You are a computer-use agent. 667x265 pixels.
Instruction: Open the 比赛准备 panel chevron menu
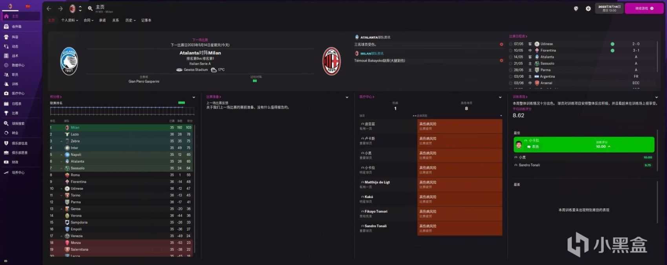pos(347,97)
